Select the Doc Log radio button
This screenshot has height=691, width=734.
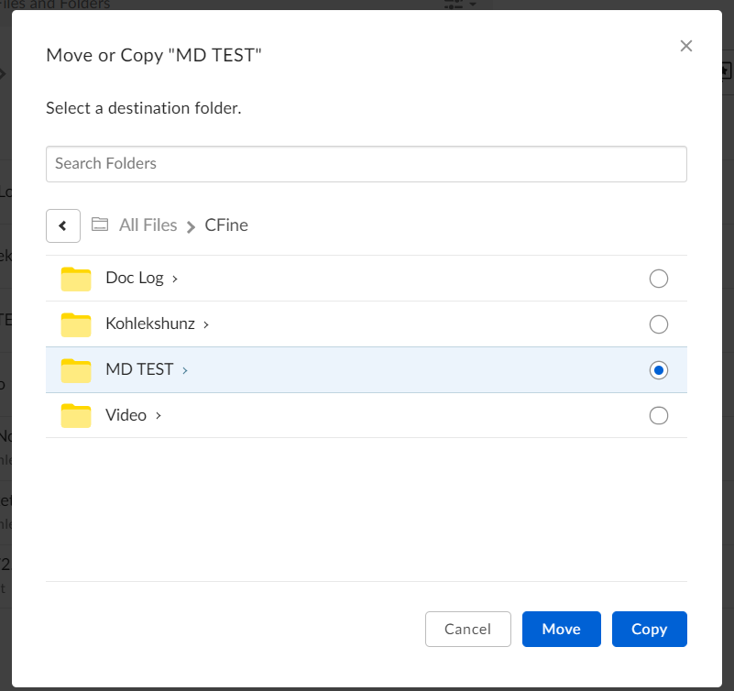pos(658,279)
